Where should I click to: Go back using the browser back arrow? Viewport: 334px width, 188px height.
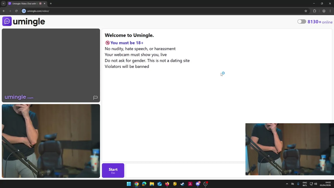click(4, 11)
